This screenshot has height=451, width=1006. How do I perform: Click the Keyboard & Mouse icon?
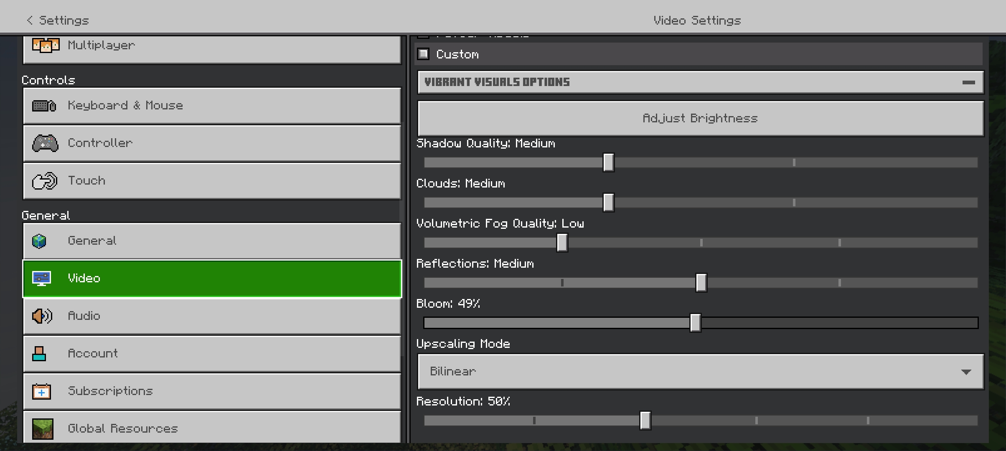(x=44, y=106)
